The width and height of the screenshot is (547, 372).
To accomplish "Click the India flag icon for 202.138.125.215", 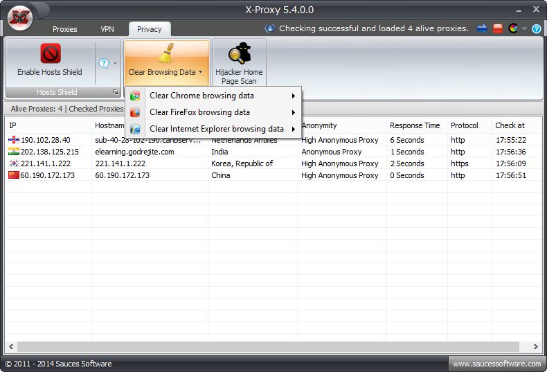I will pos(14,152).
